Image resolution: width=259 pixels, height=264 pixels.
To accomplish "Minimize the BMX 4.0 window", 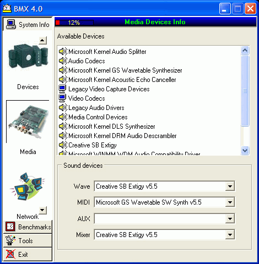I will click(x=225, y=8).
